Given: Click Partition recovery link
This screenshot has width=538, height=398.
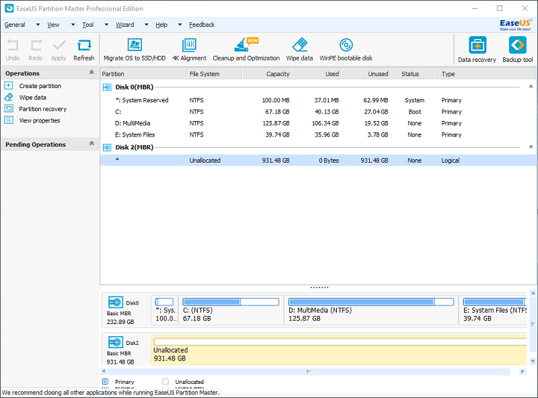Looking at the screenshot, I should [43, 109].
